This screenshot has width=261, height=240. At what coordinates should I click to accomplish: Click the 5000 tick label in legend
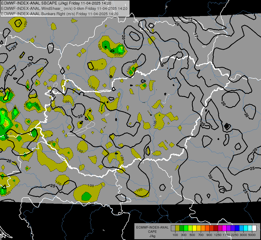tap(252, 235)
